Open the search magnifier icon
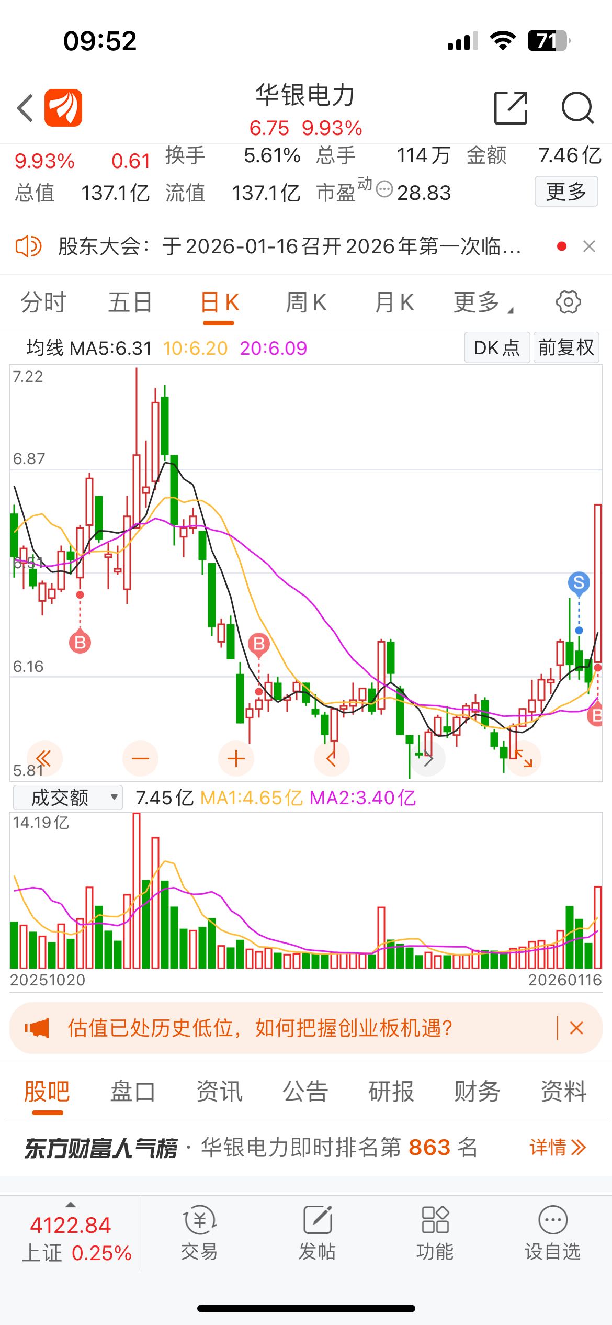 coord(577,108)
